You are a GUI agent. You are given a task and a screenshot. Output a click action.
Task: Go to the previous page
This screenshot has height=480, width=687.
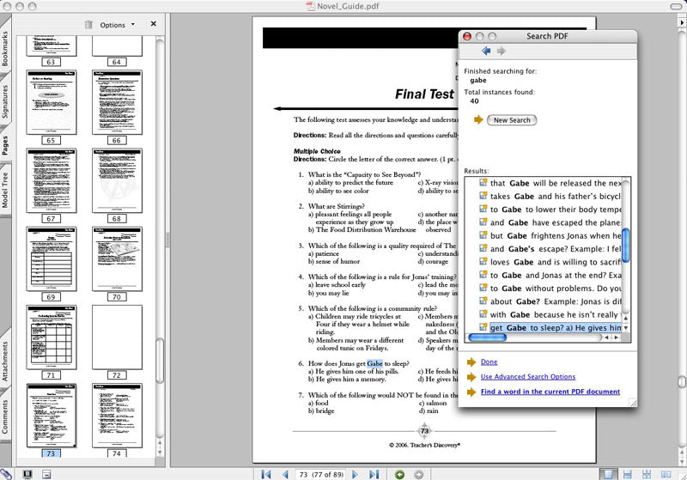[285, 474]
